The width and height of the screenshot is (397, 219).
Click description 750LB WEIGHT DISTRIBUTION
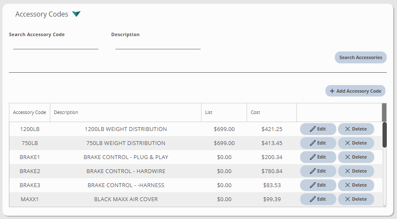[126, 143]
